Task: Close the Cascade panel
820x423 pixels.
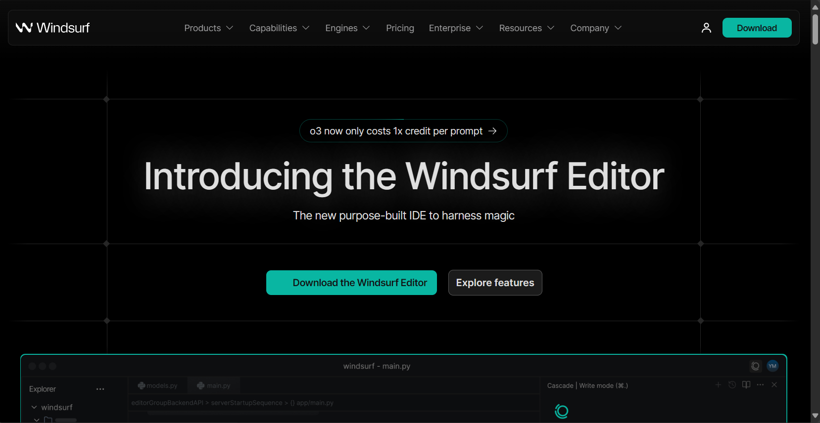Action: click(774, 384)
